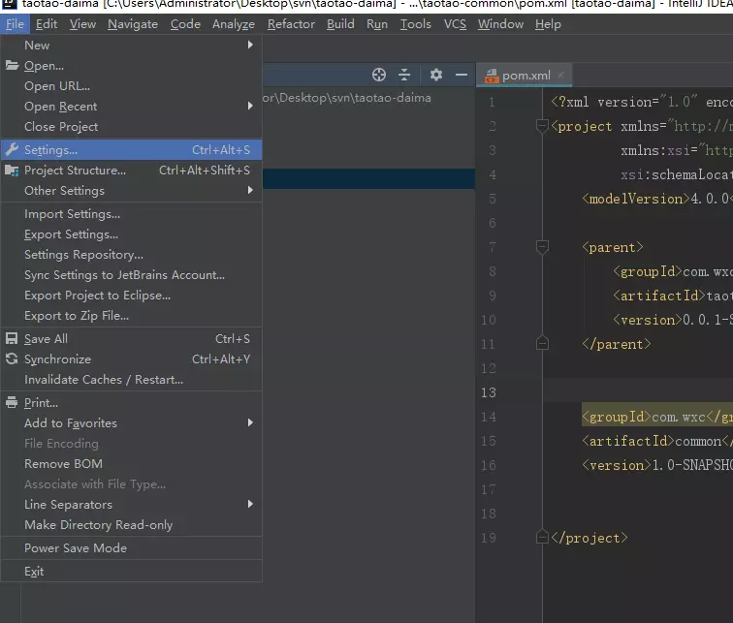Expand the Other Settings submenu arrow
The width and height of the screenshot is (733, 623).
coord(250,190)
